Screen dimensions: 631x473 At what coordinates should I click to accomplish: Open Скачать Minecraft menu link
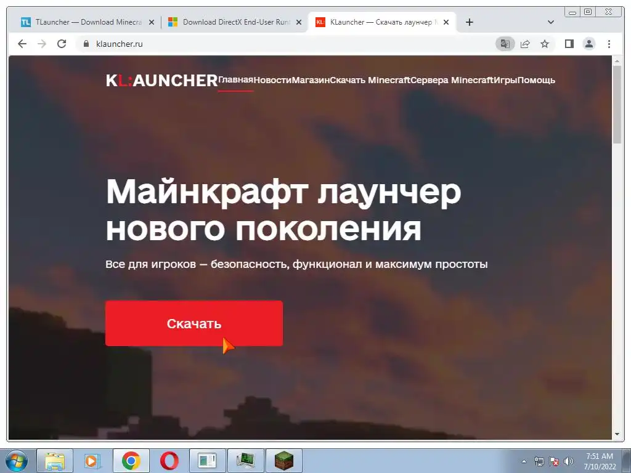pos(370,80)
